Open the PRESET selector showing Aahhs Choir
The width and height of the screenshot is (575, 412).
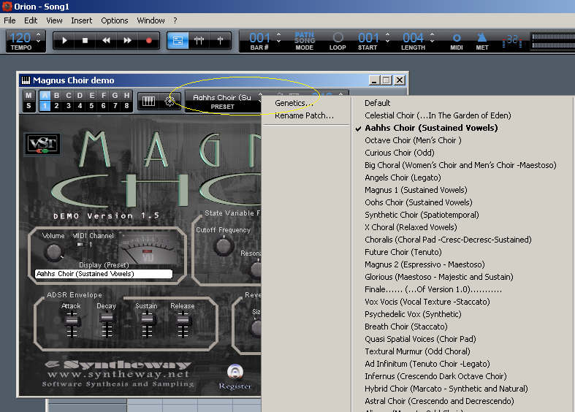point(223,102)
